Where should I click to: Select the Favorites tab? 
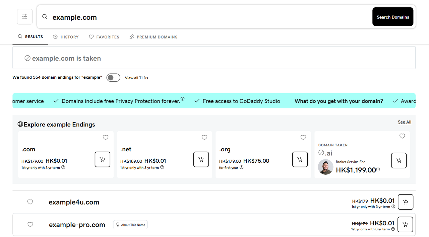[104, 37]
